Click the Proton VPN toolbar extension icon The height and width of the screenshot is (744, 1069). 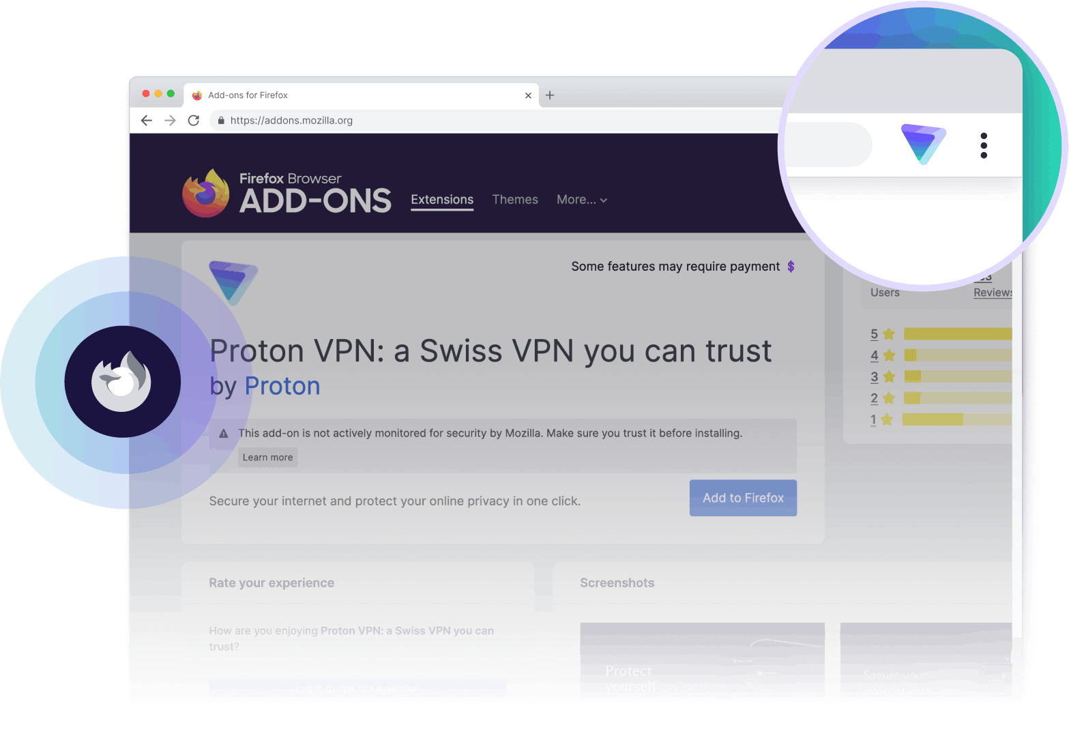click(923, 144)
